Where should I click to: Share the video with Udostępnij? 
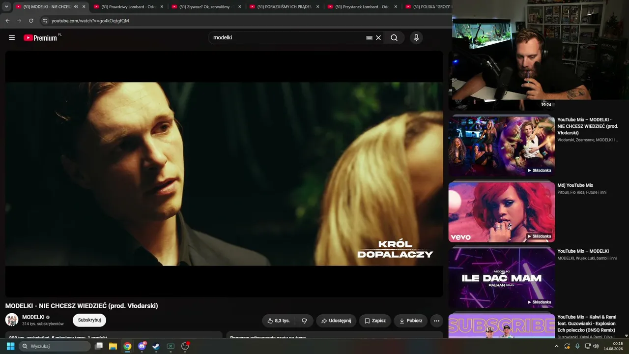pyautogui.click(x=336, y=321)
